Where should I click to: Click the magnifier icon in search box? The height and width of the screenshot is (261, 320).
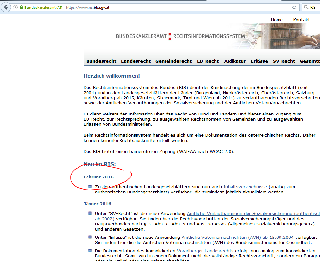pyautogui.click(x=306, y=7)
